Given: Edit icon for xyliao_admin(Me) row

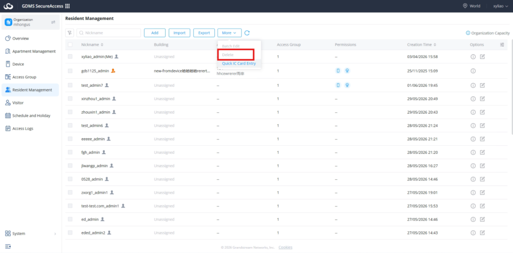Looking at the screenshot, I should [x=482, y=57].
